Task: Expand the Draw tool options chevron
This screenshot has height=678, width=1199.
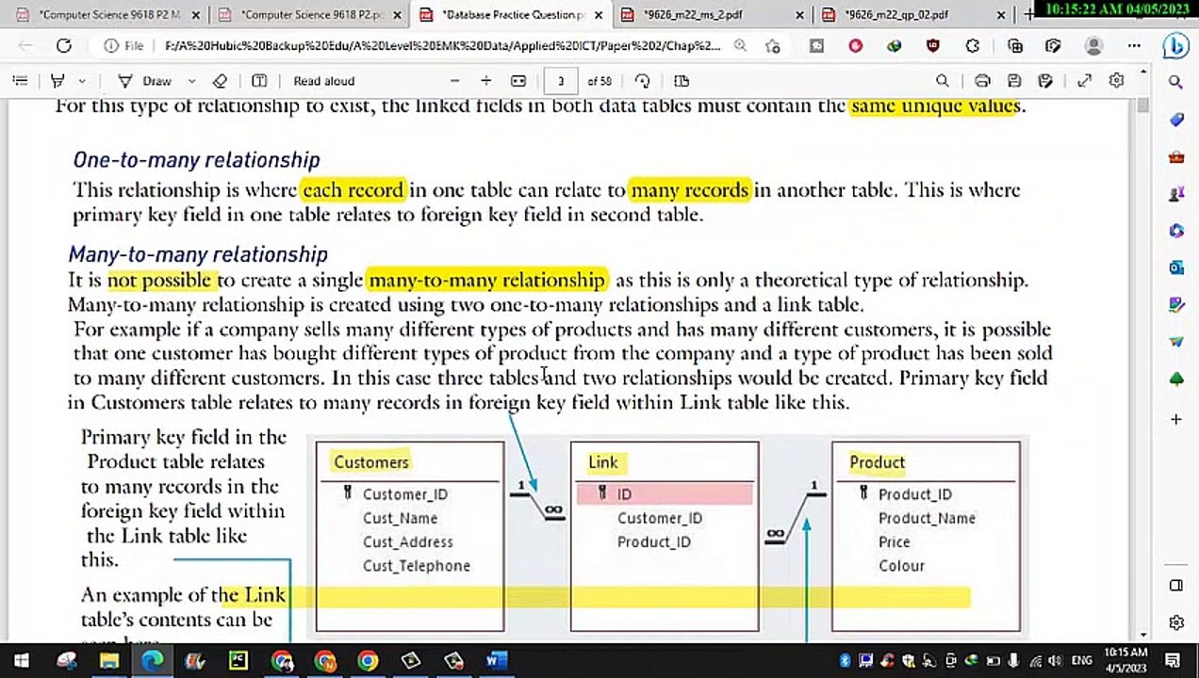Action: point(192,81)
